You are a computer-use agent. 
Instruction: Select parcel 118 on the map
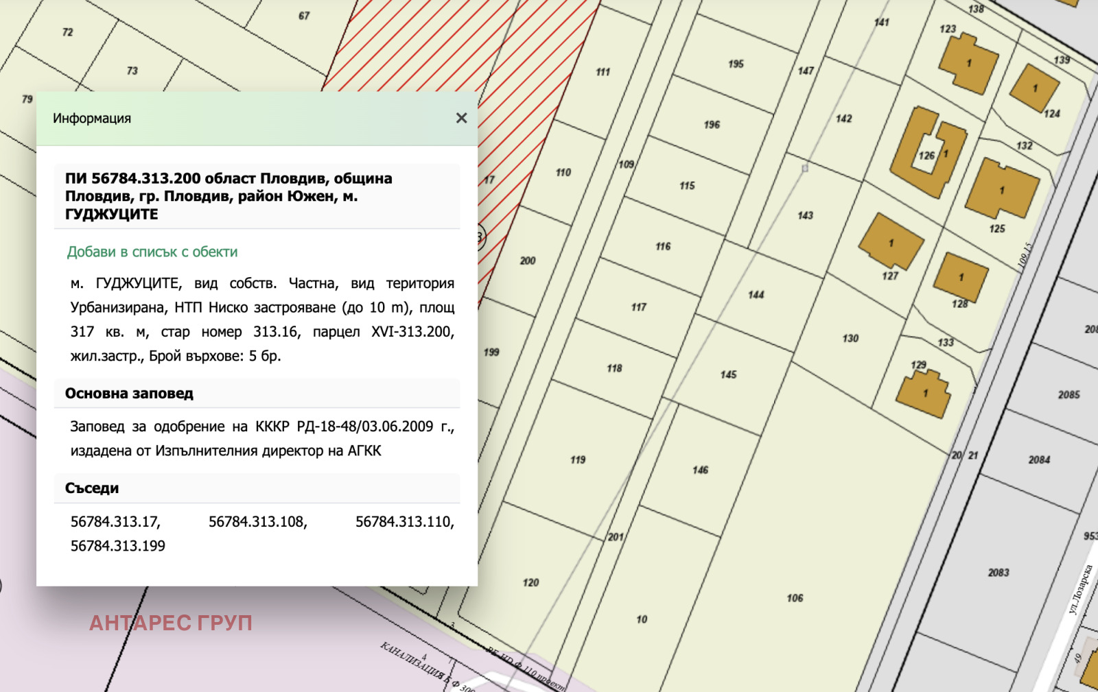[614, 368]
